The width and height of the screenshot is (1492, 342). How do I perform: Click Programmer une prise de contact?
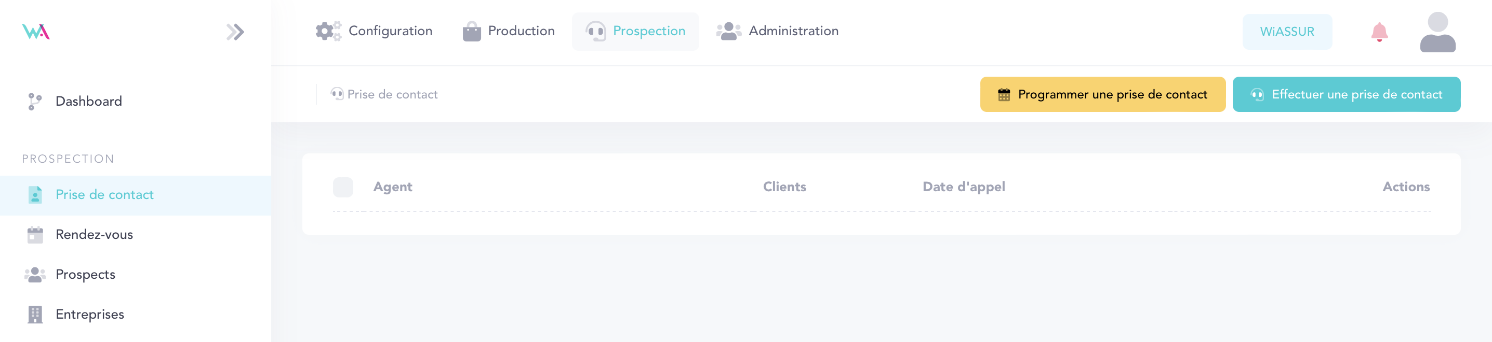click(1102, 94)
